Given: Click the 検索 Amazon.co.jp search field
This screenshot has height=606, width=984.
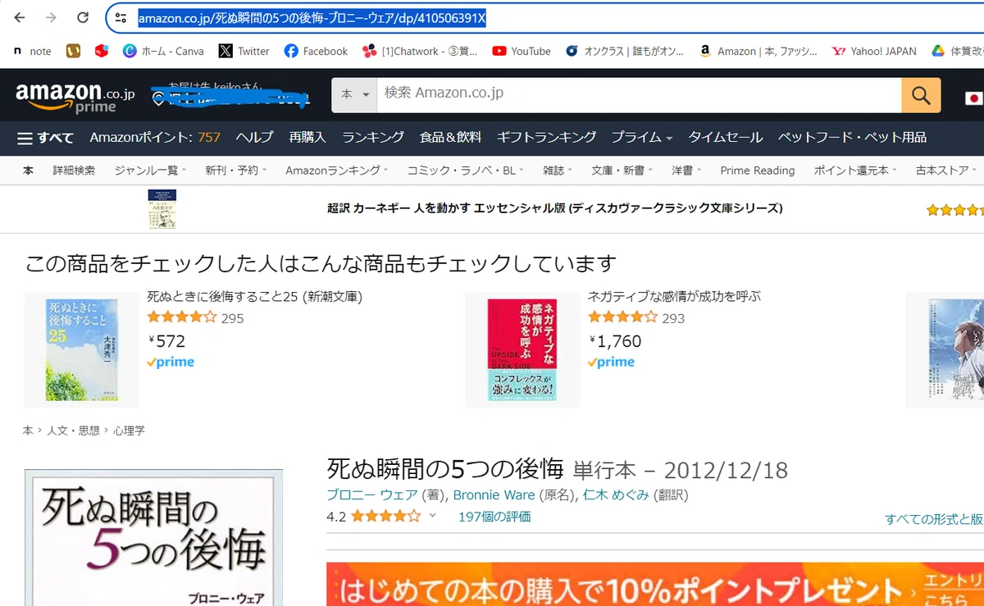Looking at the screenshot, I should (x=639, y=95).
